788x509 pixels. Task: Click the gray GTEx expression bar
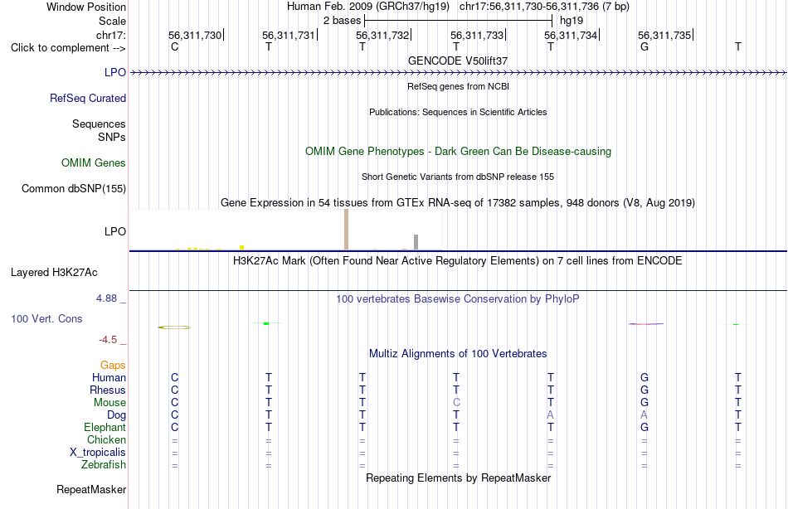click(x=416, y=242)
